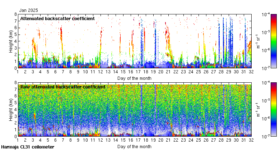Image resolution: width=280 pixels, height=151 pixels.
Task: Click the top color bar's 10⁻⁵ tick label
Action: pos(266,32)
